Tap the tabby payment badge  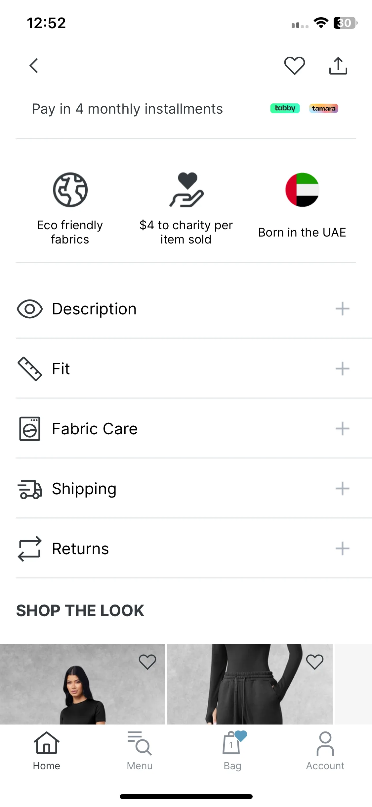285,108
